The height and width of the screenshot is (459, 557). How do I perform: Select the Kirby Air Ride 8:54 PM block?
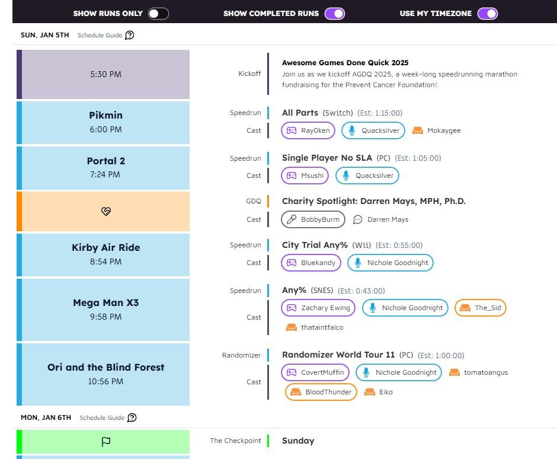103,255
